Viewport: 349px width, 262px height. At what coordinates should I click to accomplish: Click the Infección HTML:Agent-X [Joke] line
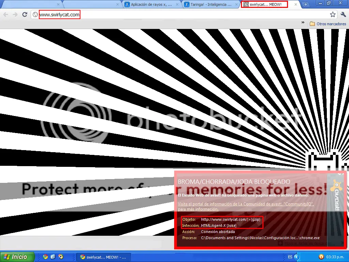tap(209, 225)
